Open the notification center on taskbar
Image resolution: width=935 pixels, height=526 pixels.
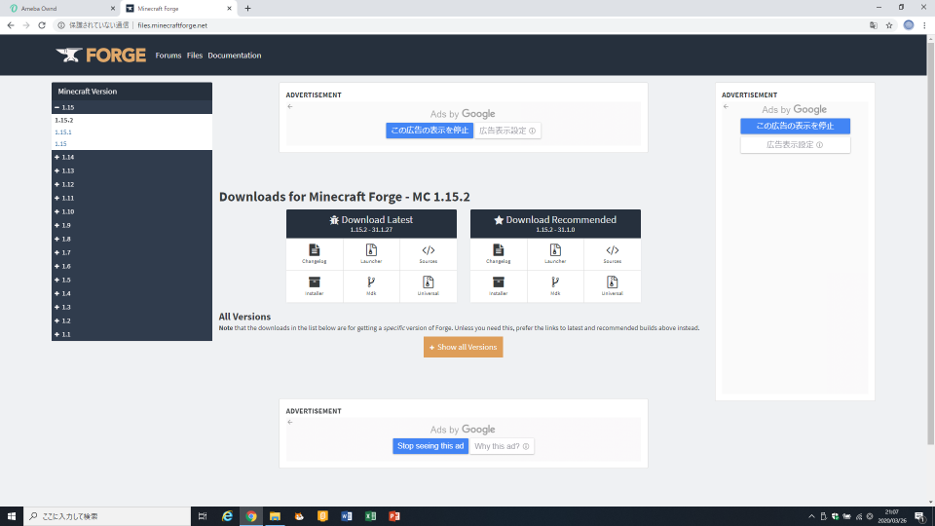(920, 516)
